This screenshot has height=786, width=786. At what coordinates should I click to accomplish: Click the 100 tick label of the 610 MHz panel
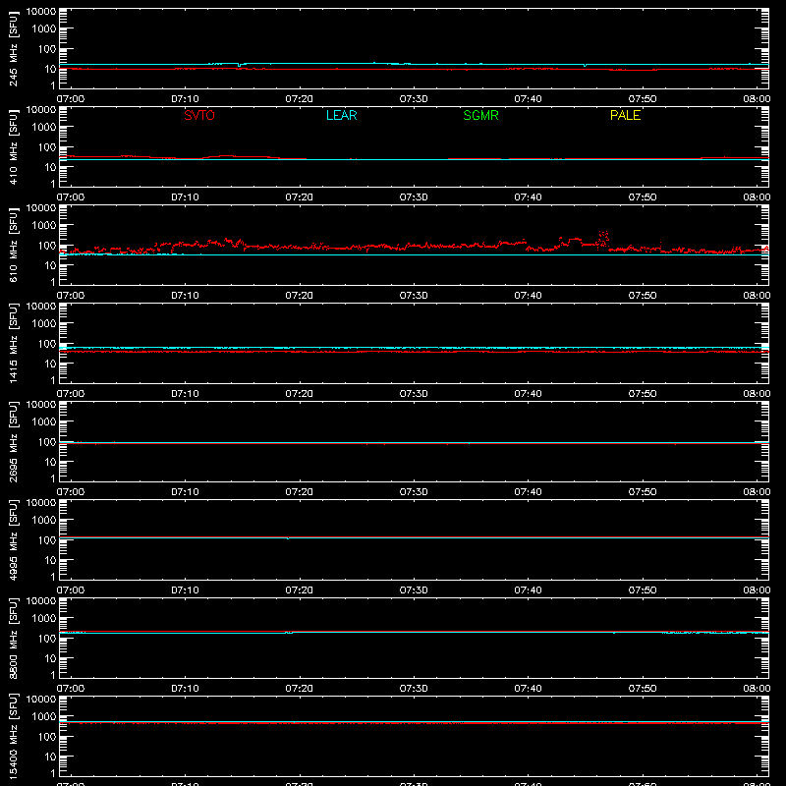pyautogui.click(x=47, y=246)
